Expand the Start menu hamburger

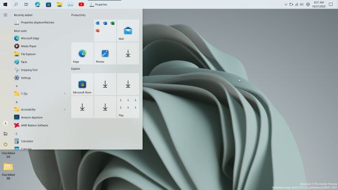click(x=5, y=15)
